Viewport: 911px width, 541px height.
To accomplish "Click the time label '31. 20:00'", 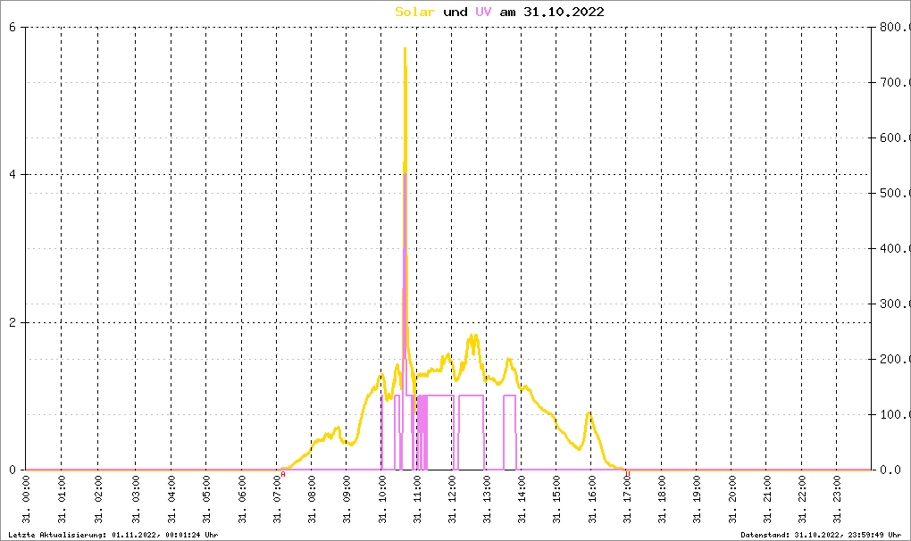I will (732, 500).
